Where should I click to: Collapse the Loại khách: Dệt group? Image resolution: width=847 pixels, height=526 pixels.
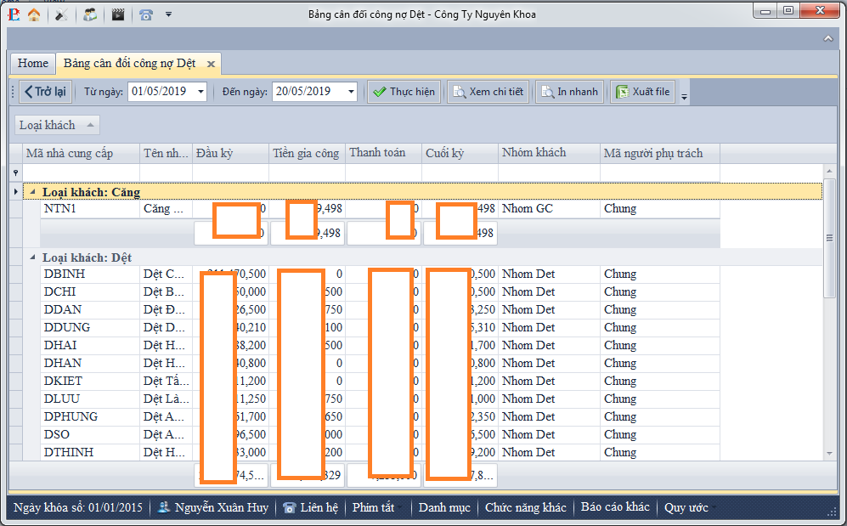click(33, 257)
